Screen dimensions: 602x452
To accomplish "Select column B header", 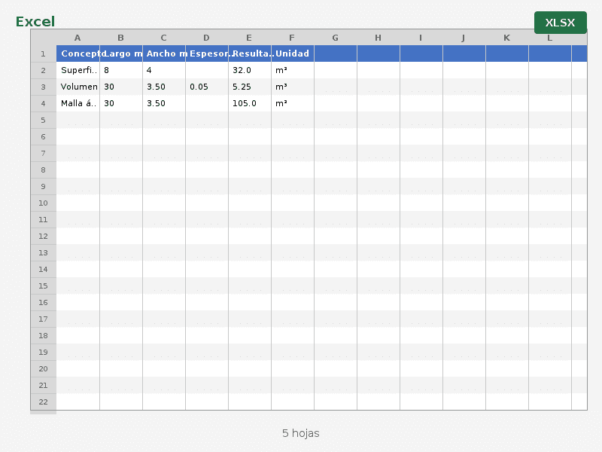I will (x=121, y=38).
